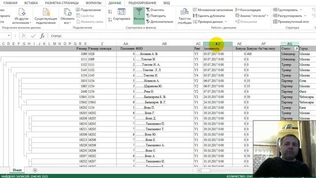Screen dimensions: 316x178
Task: Click Ungroup (Разгруппировать) button
Action: click(287, 16)
